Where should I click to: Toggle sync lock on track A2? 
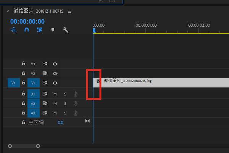point(45,103)
